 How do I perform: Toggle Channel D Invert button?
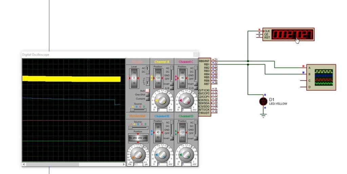[x=196, y=138]
